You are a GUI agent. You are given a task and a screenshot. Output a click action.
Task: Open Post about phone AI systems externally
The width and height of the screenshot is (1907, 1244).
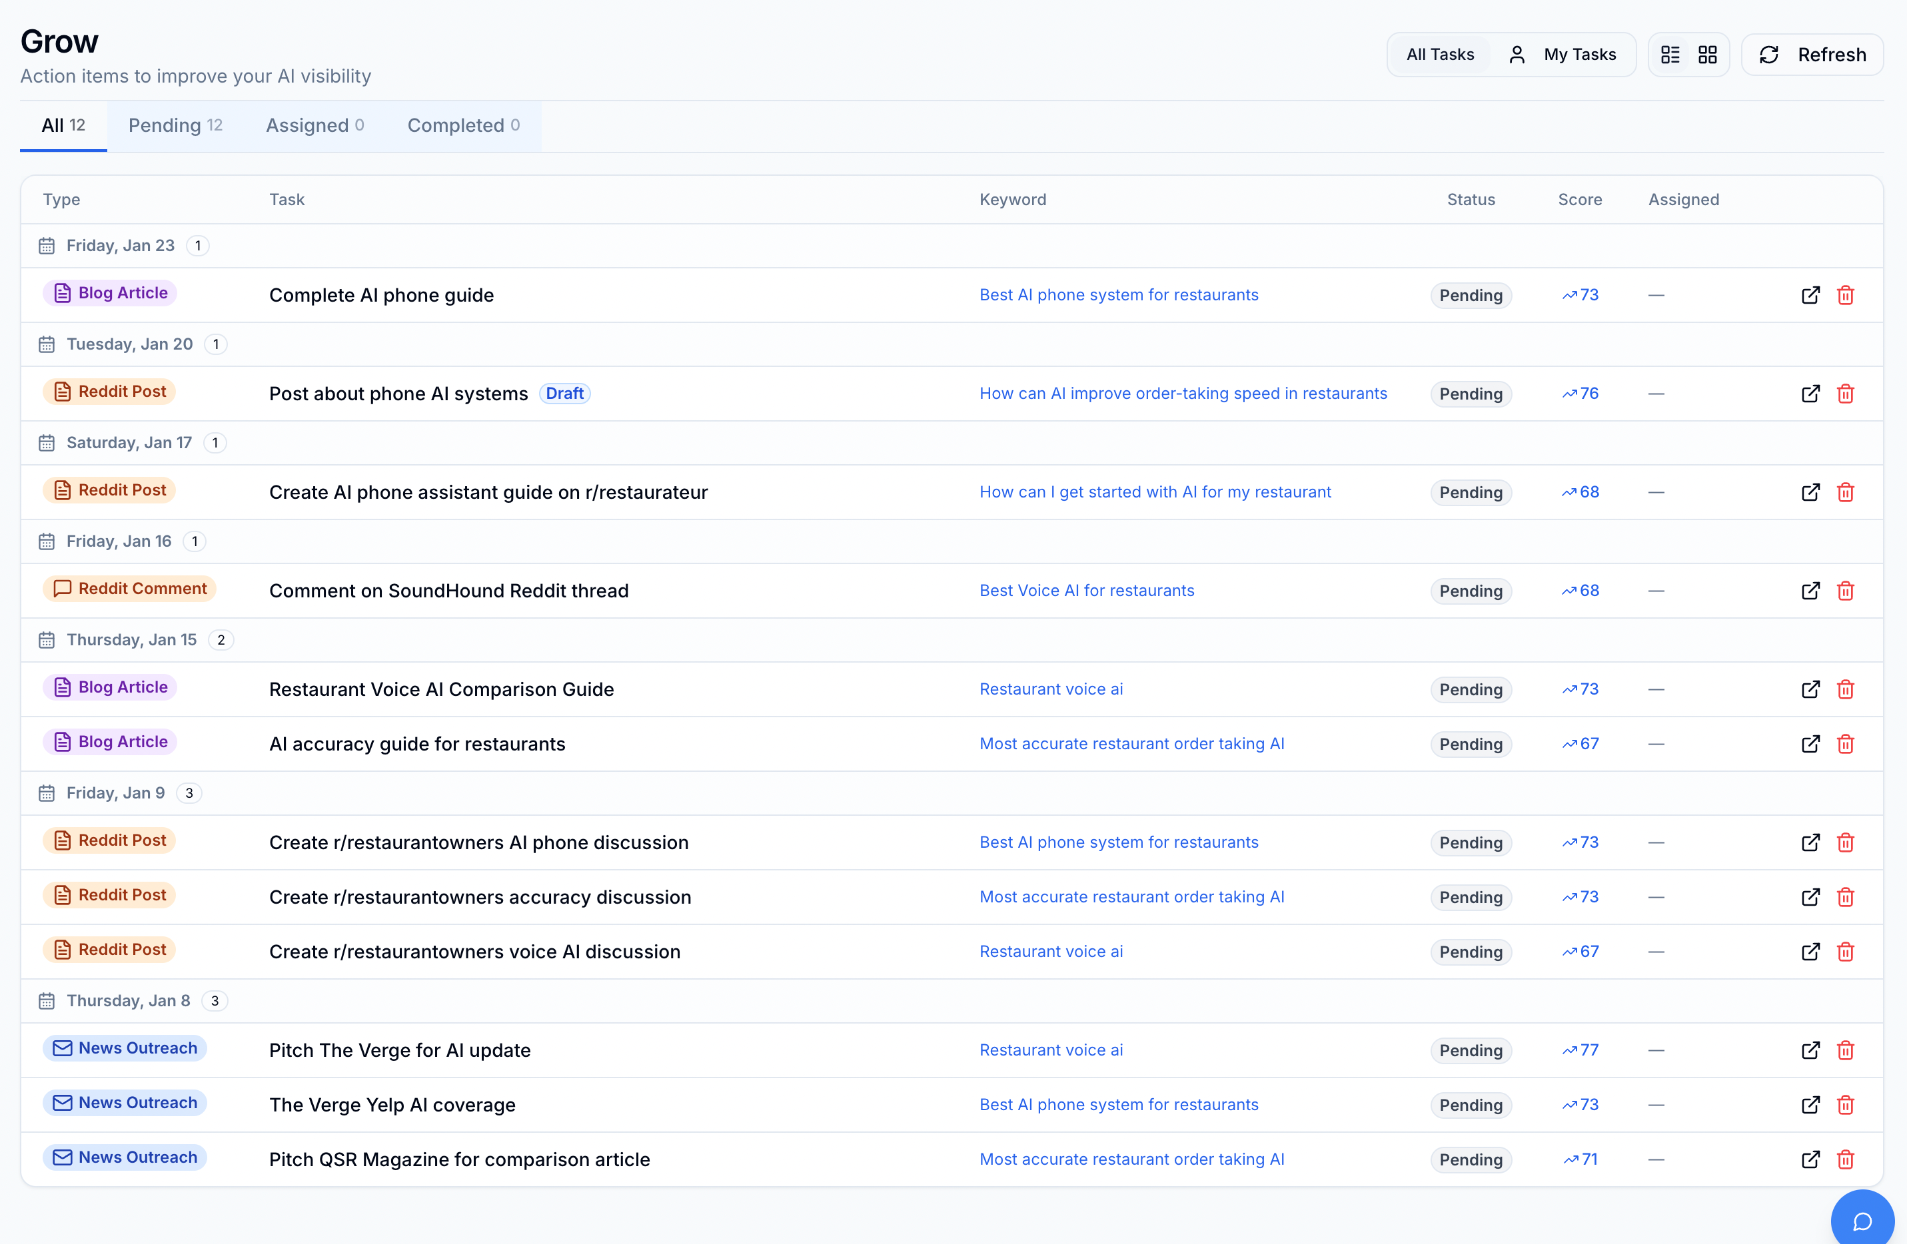pos(1810,394)
